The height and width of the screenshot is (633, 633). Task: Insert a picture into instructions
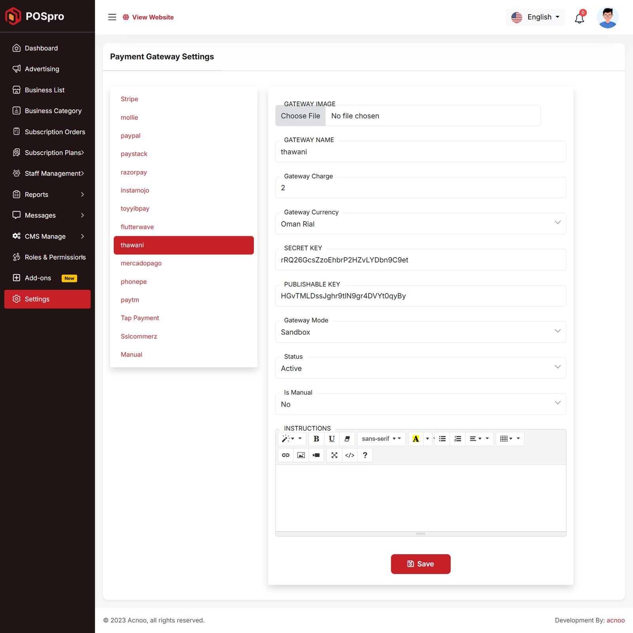301,455
